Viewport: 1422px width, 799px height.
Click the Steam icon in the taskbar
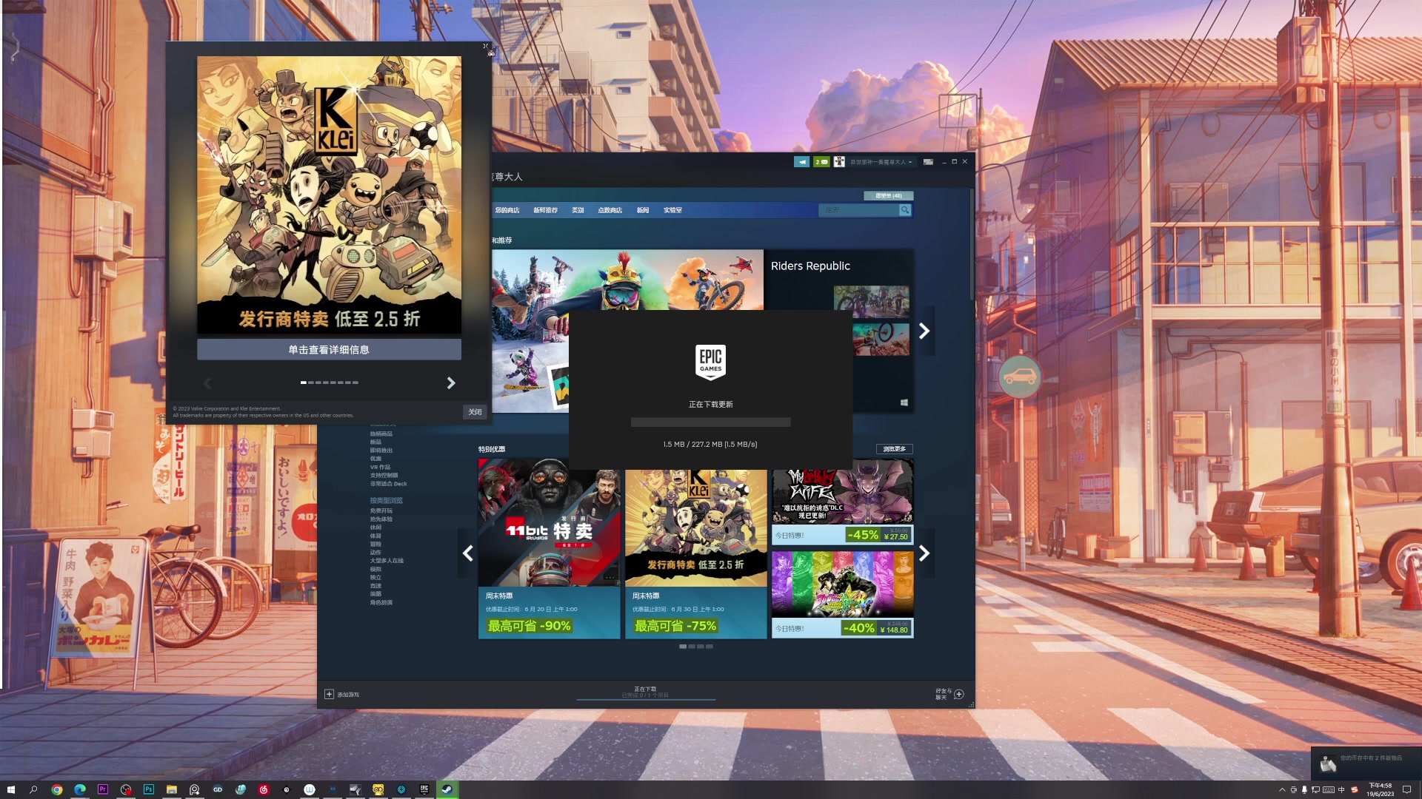[x=447, y=789]
